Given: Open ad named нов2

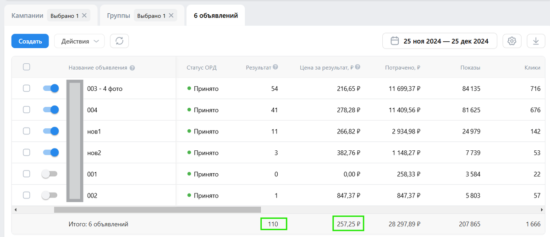Looking at the screenshot, I should click(93, 153).
